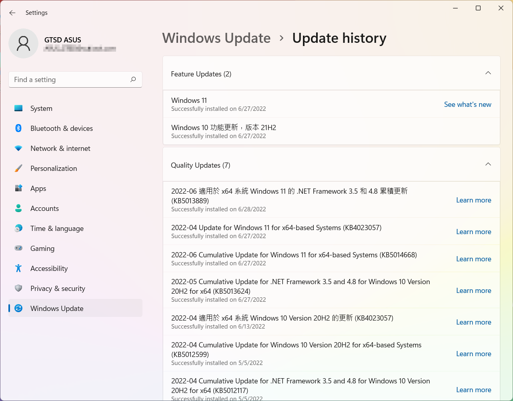The image size is (513, 401).
Task: Select the Privacy shield icon
Action: coord(18,288)
